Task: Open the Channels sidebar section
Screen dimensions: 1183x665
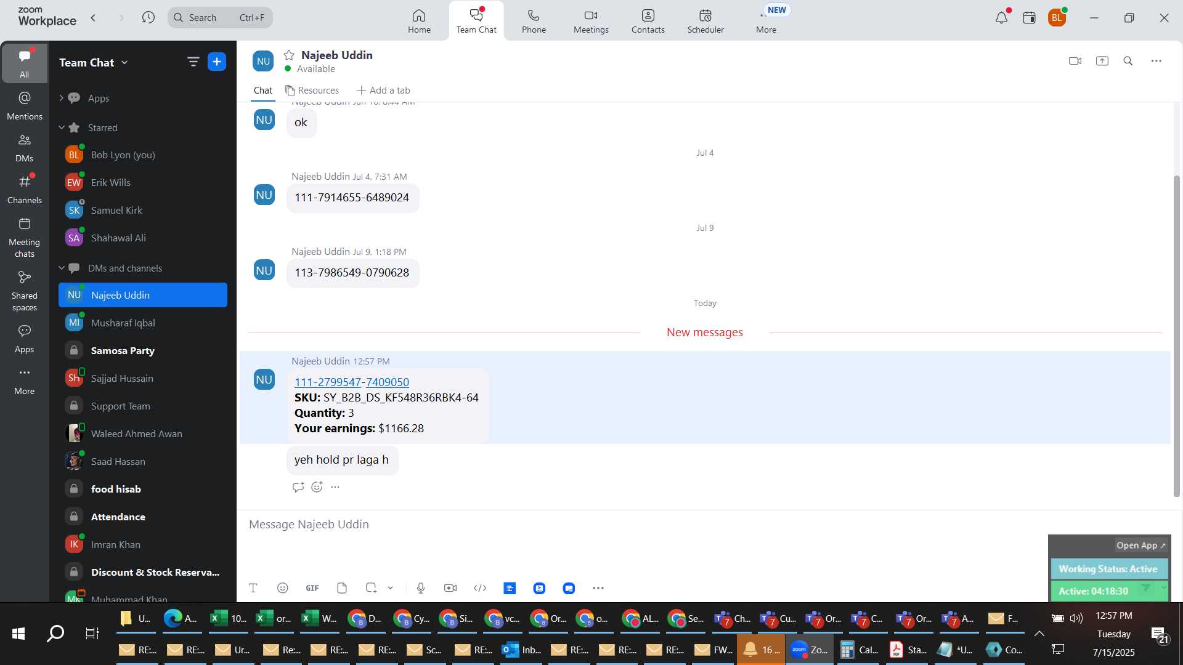Action: tap(25, 190)
